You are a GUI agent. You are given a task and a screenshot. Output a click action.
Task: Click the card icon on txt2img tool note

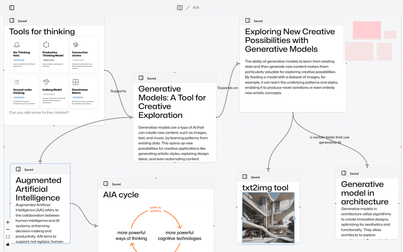(x=245, y=177)
